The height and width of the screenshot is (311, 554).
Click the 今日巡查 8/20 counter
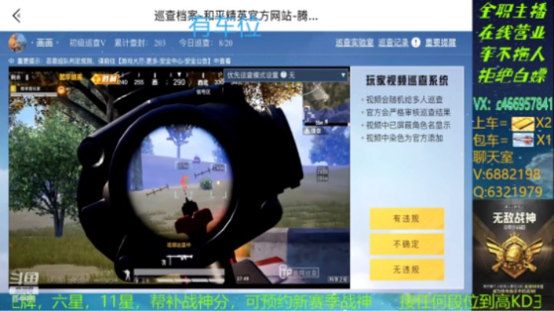click(x=205, y=43)
